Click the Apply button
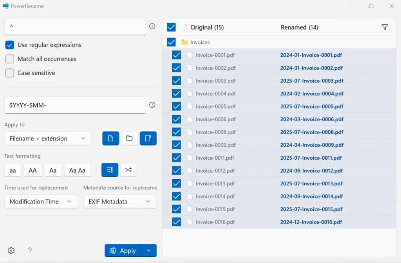 [x=123, y=250]
